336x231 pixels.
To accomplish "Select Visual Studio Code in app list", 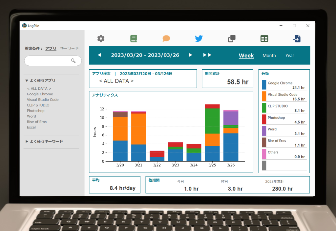I will click(43, 100).
